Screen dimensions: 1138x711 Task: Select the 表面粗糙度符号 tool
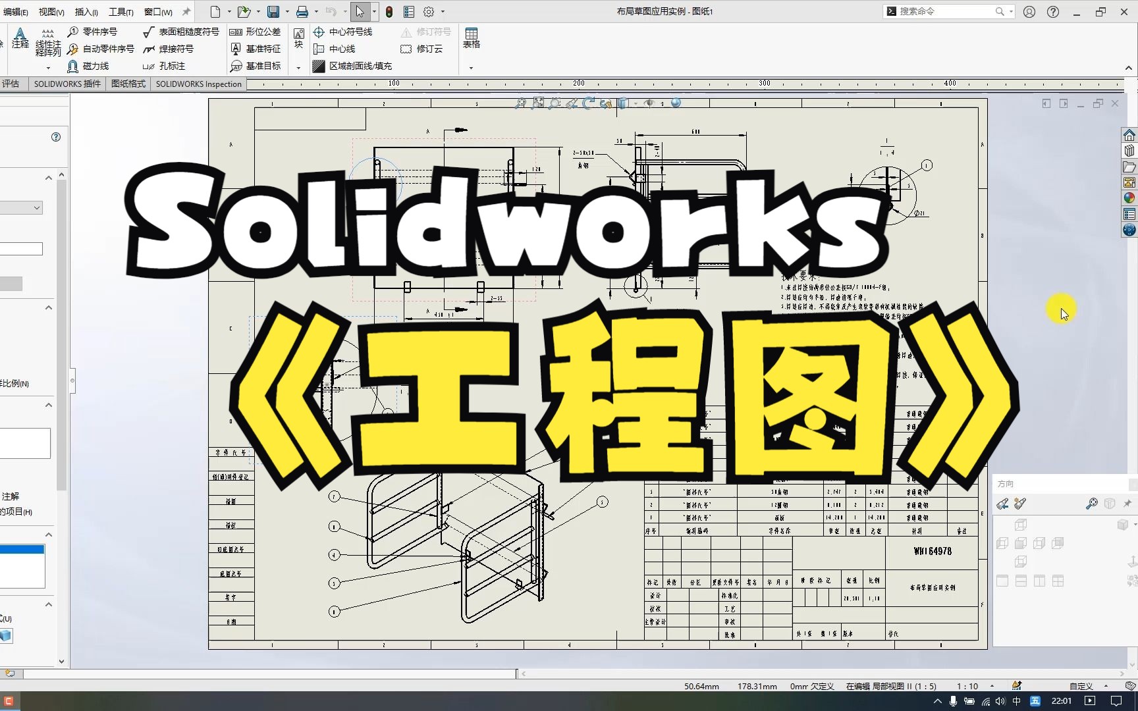[x=181, y=32]
